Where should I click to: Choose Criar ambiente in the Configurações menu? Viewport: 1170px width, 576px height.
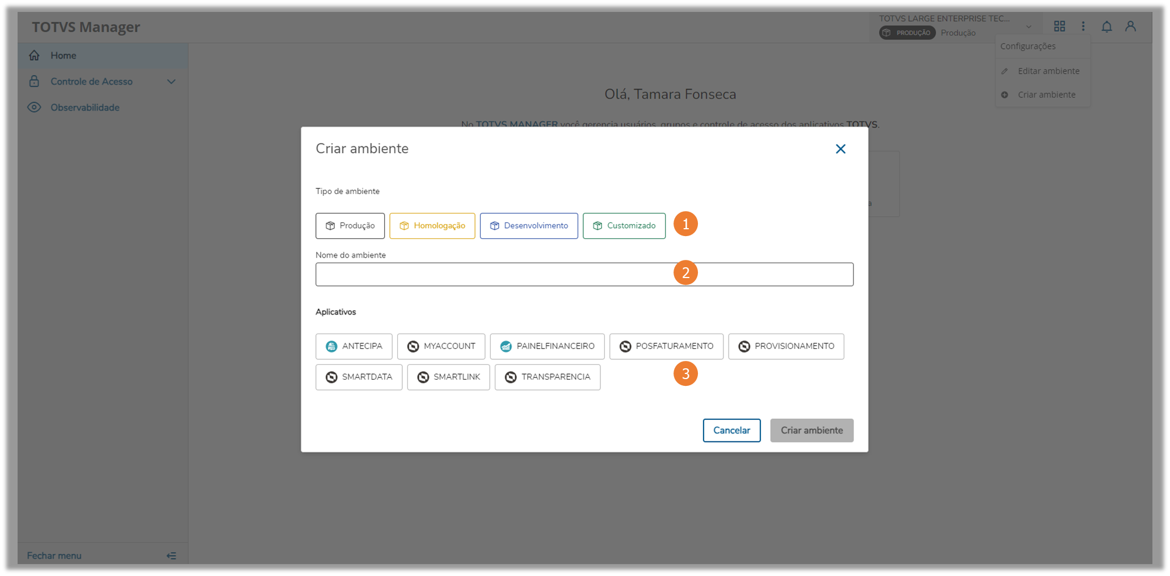tap(1046, 95)
